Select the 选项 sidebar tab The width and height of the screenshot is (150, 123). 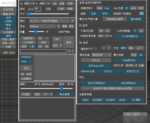(8, 18)
